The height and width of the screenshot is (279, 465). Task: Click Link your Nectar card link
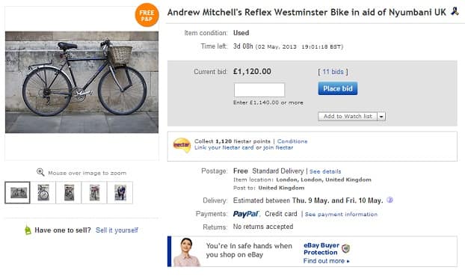tap(224, 147)
